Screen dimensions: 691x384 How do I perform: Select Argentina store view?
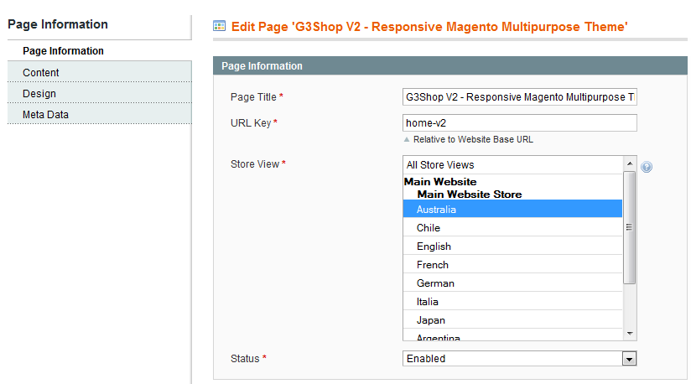(512, 335)
